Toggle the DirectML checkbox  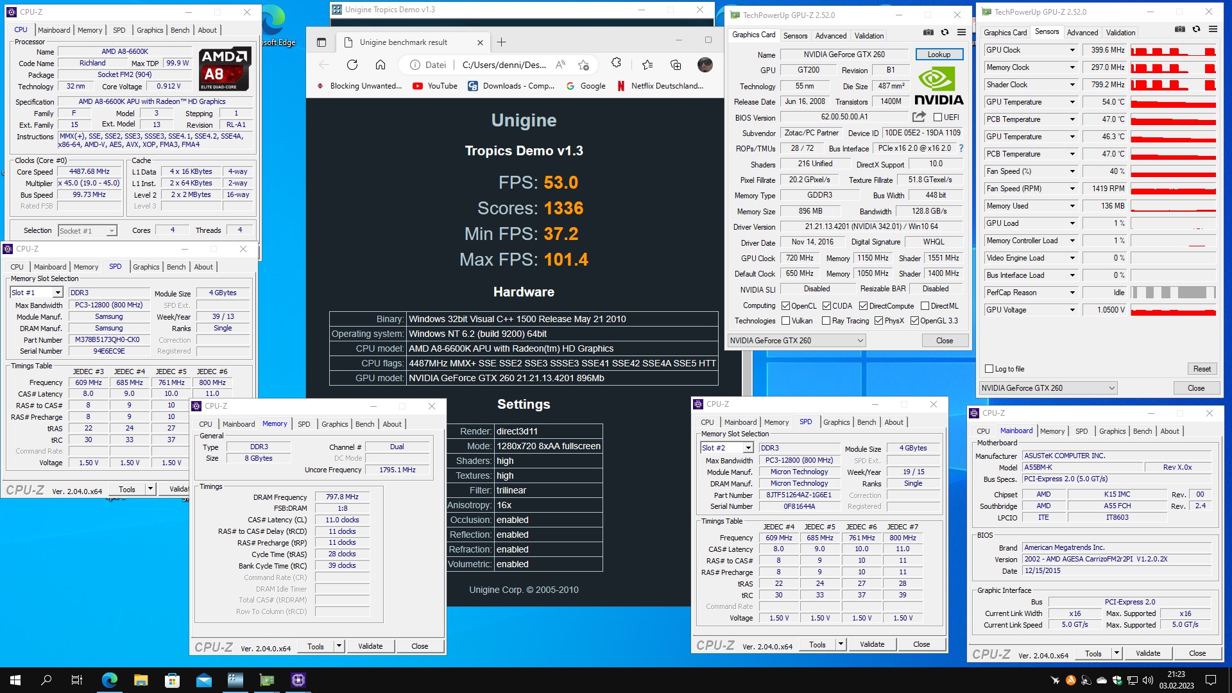925,306
